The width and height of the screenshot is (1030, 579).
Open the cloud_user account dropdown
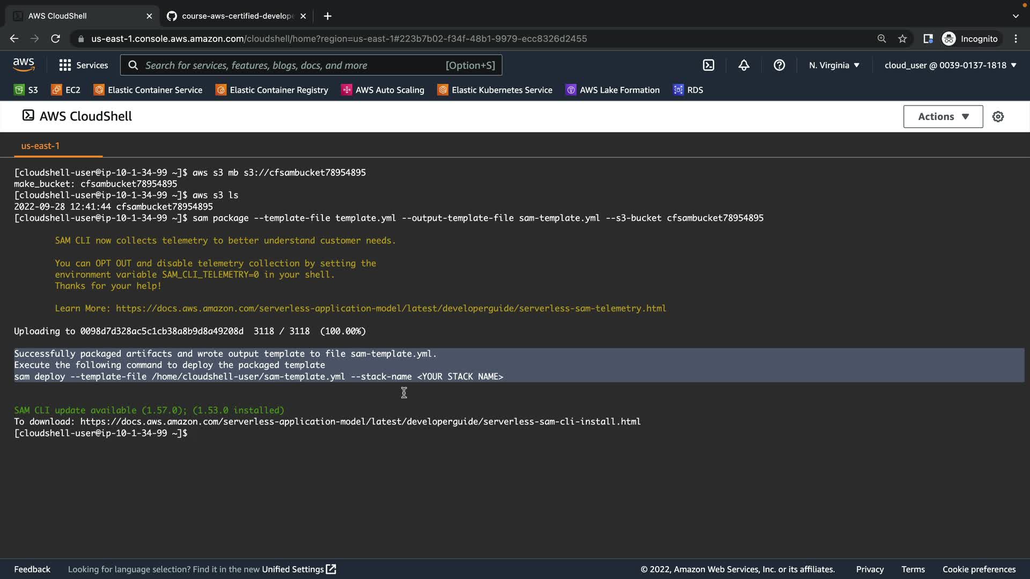(950, 65)
